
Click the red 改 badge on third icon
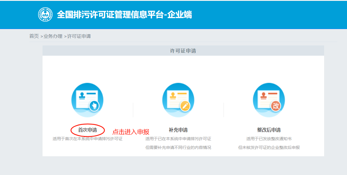(276, 106)
